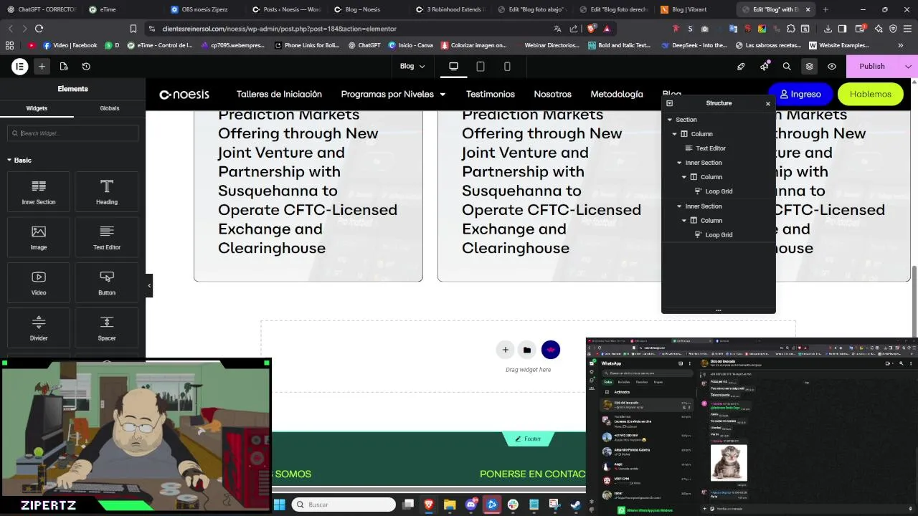
Task: Click the Ingreso button
Action: pos(800,94)
